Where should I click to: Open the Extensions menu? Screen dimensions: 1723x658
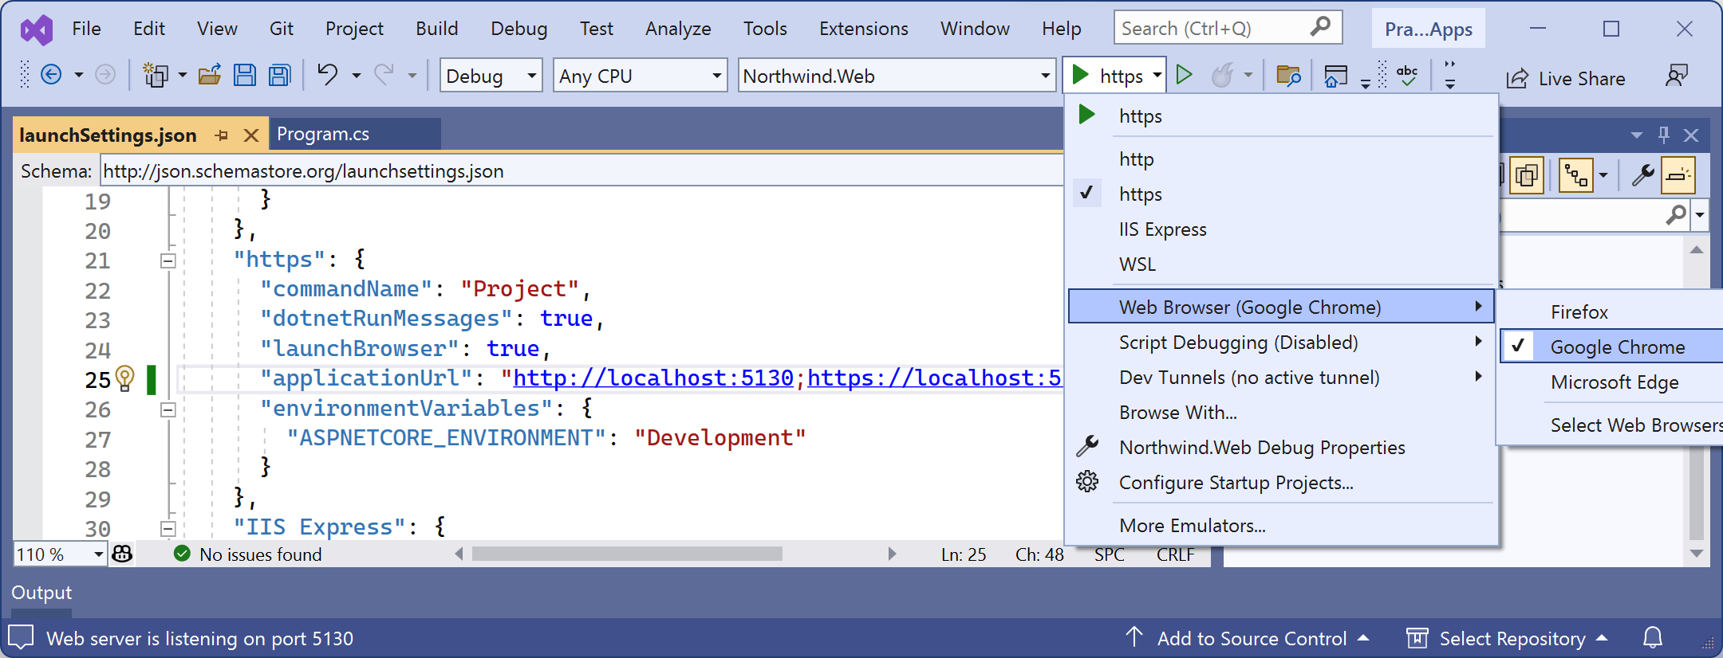tap(863, 29)
